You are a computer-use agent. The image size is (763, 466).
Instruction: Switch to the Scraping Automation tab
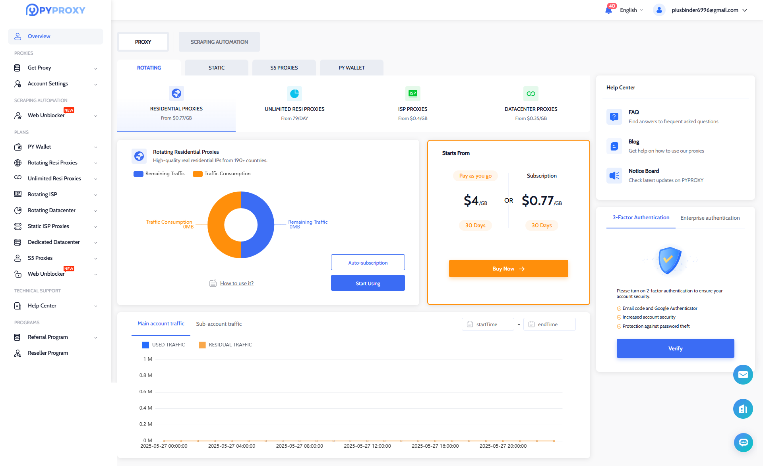(219, 42)
